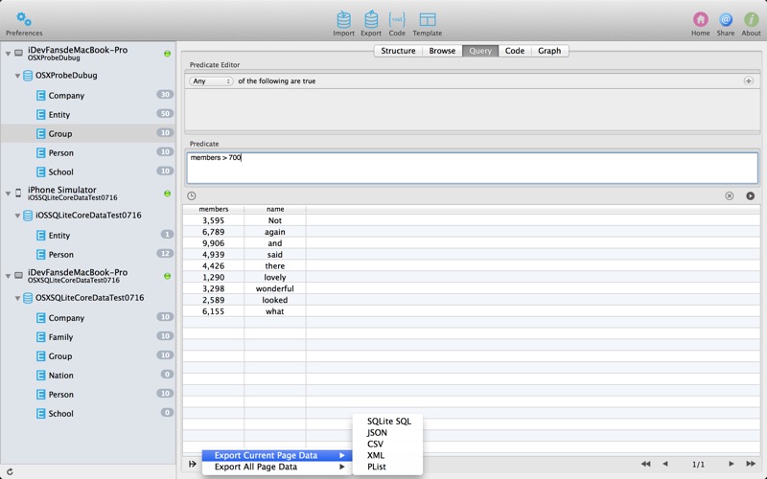
Task: Select the Family entity
Action: point(88,337)
